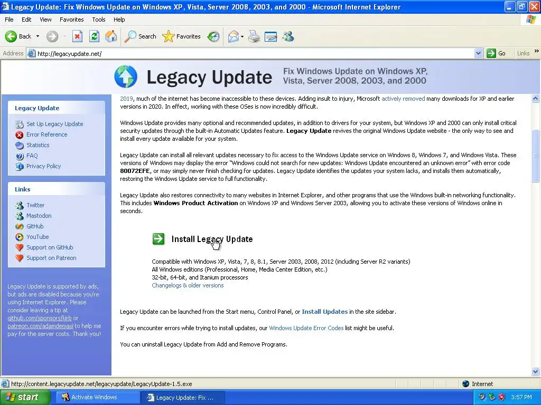Open the View menu
Viewport: 541px width, 405px height.
(x=45, y=20)
